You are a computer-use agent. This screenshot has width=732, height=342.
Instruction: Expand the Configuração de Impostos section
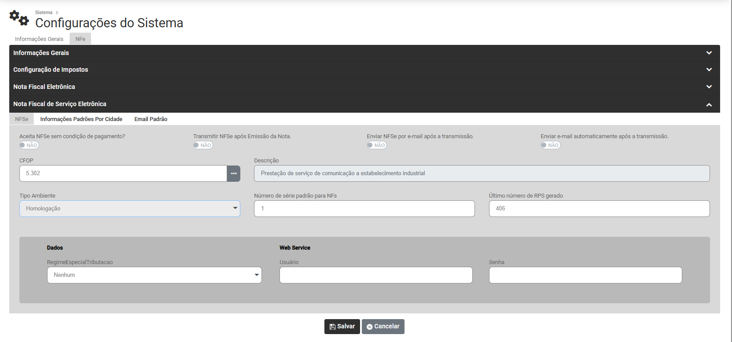click(709, 70)
